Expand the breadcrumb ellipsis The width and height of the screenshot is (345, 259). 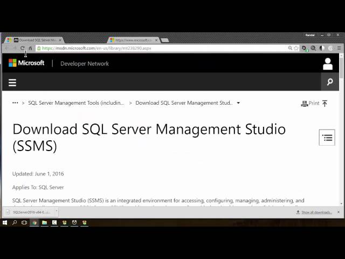(x=15, y=103)
